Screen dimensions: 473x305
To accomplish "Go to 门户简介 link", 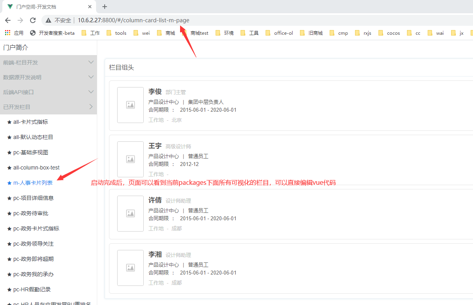I will point(16,48).
